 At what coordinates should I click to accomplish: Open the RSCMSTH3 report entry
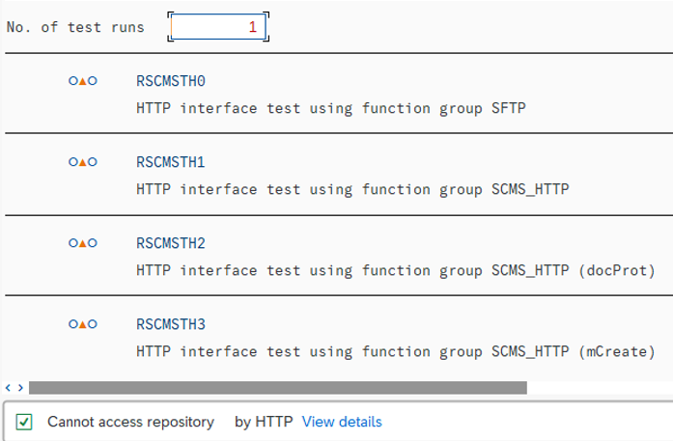[171, 324]
